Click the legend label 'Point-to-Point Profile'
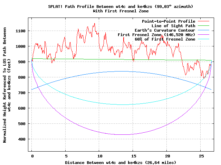The image size is (221, 165). click(x=169, y=21)
